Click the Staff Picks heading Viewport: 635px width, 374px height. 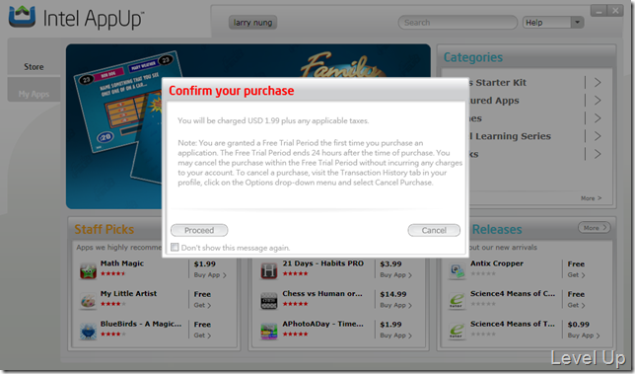pos(105,229)
